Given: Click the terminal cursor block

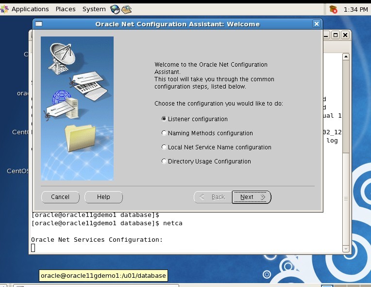Looking at the screenshot, I should tap(33, 248).
